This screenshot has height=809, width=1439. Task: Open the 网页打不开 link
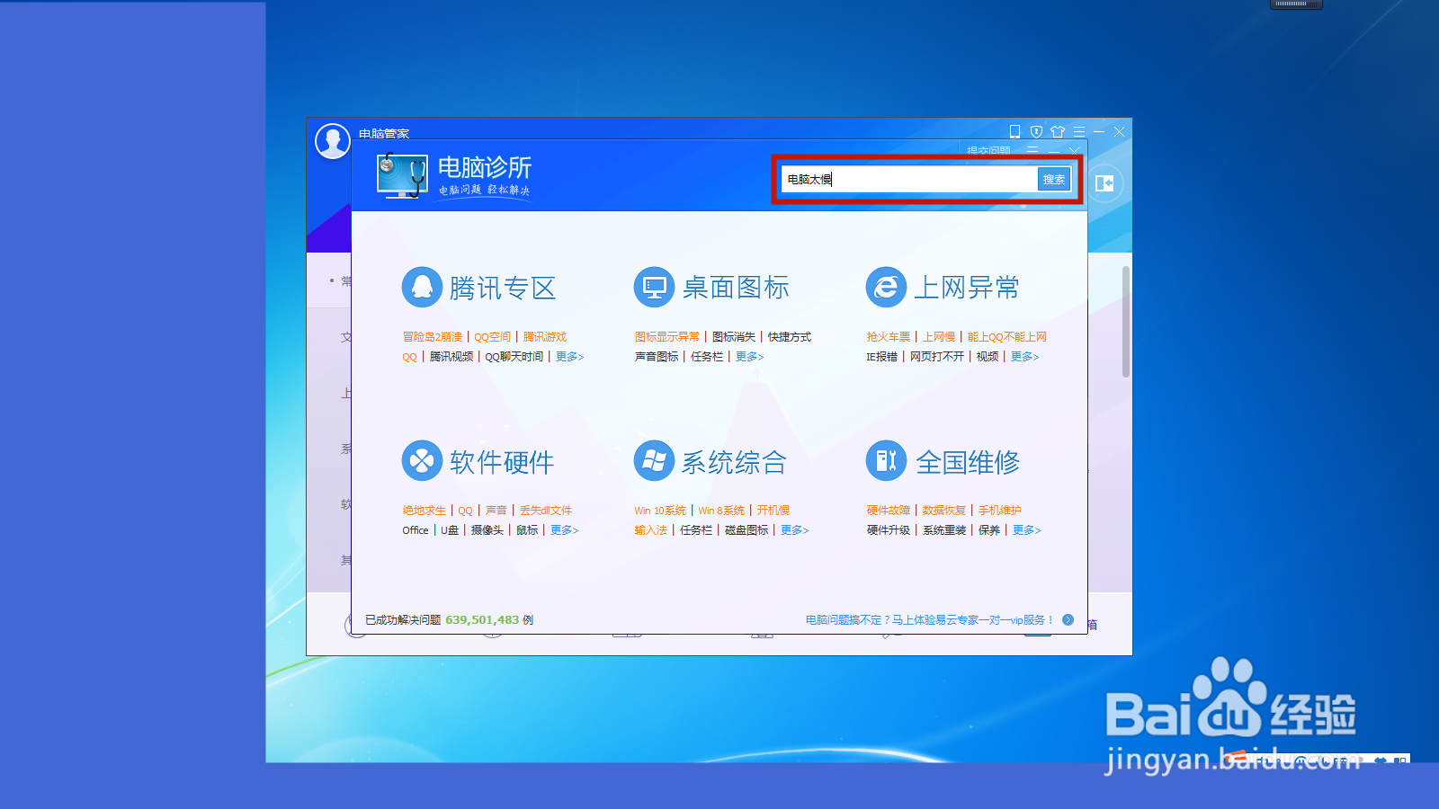937,357
